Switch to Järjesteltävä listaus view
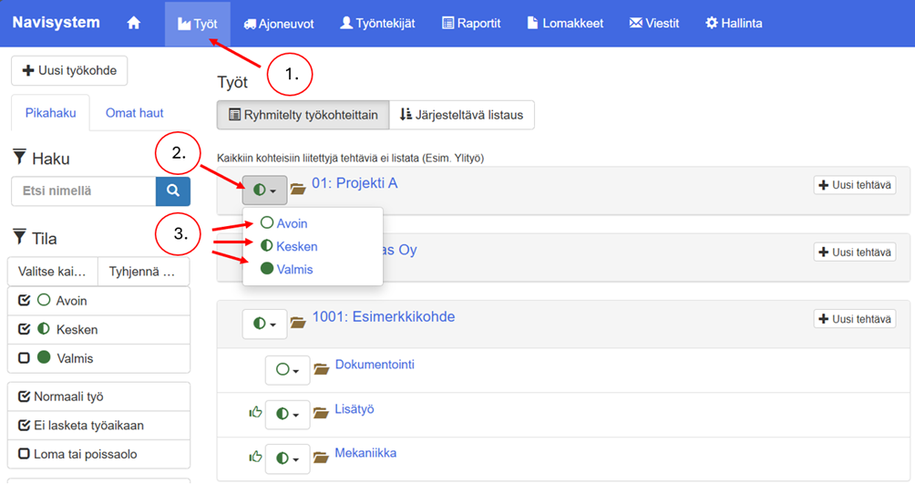Image resolution: width=915 pixels, height=484 pixels. [x=462, y=115]
